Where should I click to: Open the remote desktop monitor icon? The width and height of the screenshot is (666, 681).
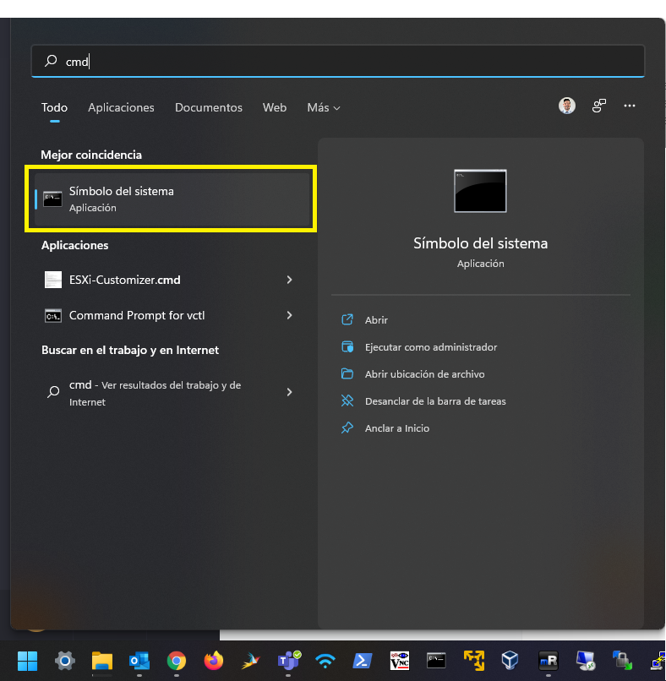(585, 661)
